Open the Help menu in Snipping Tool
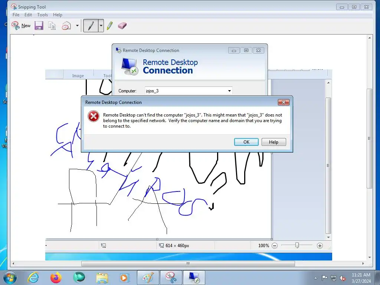380x285 pixels. (58, 15)
